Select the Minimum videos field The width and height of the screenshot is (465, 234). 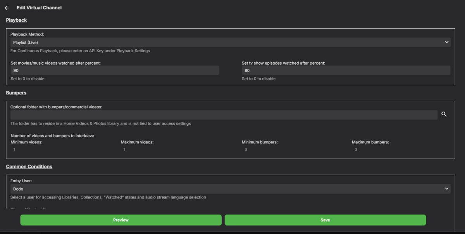click(x=62, y=149)
